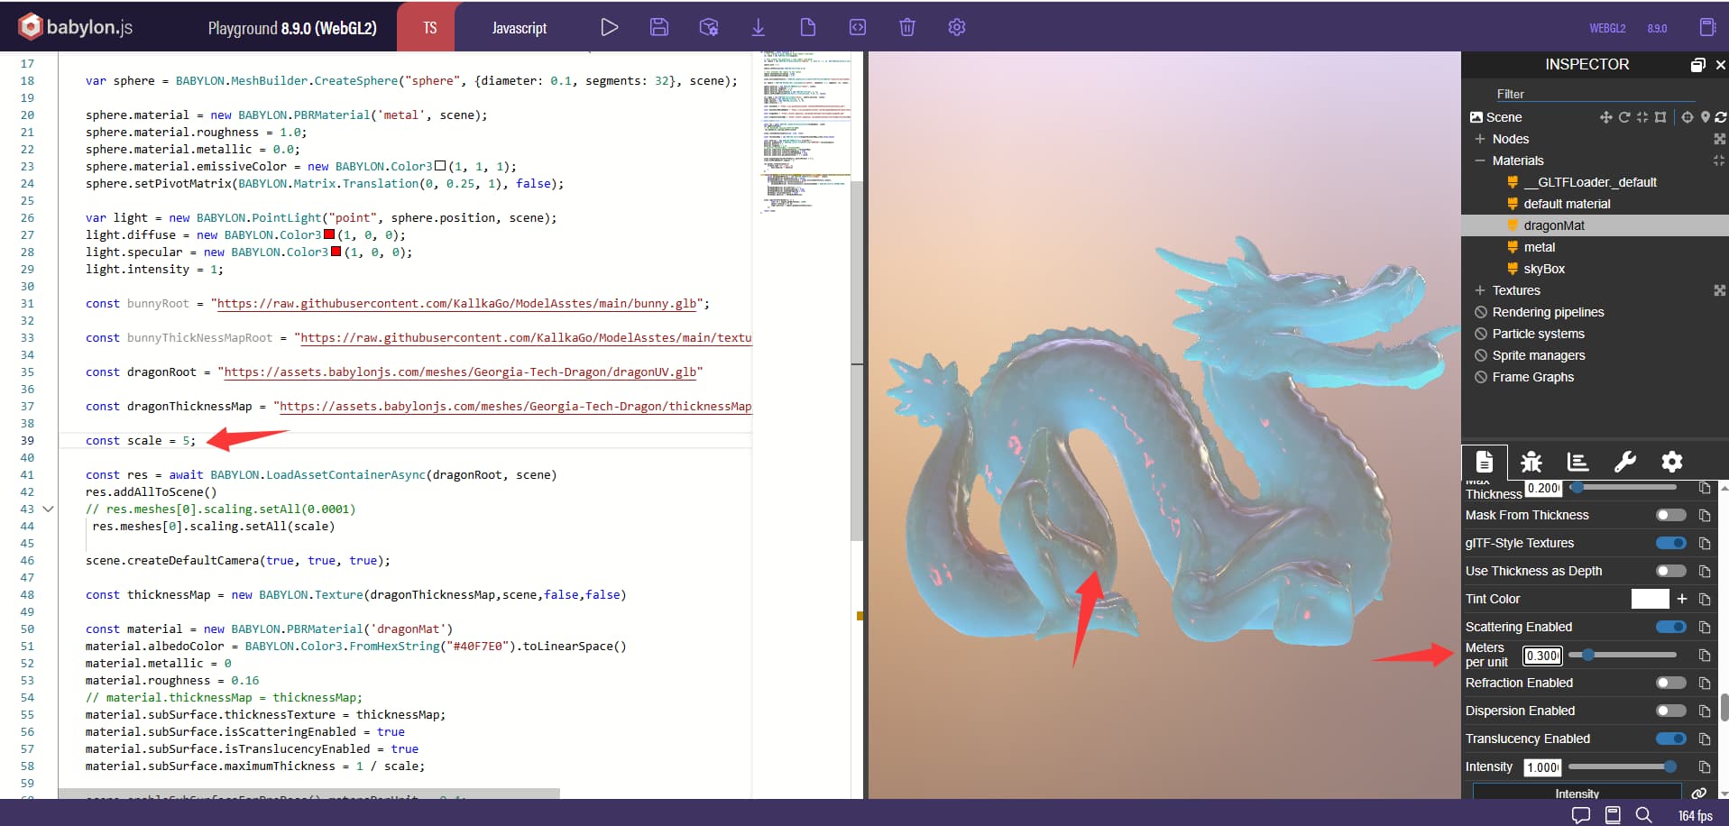Click the location pin icon in Scene row

click(1705, 117)
